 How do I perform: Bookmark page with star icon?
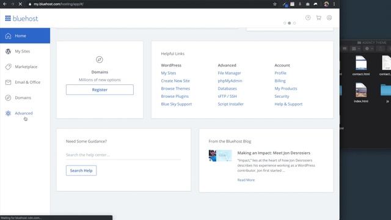[275, 4]
